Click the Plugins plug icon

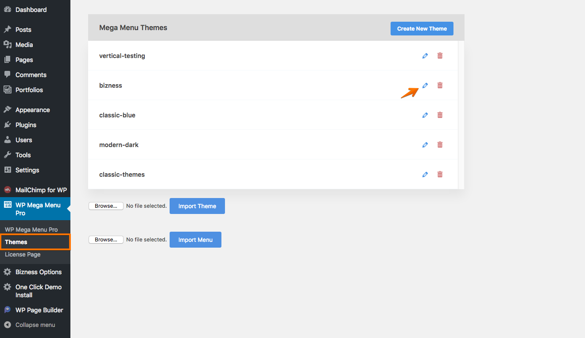click(x=8, y=124)
